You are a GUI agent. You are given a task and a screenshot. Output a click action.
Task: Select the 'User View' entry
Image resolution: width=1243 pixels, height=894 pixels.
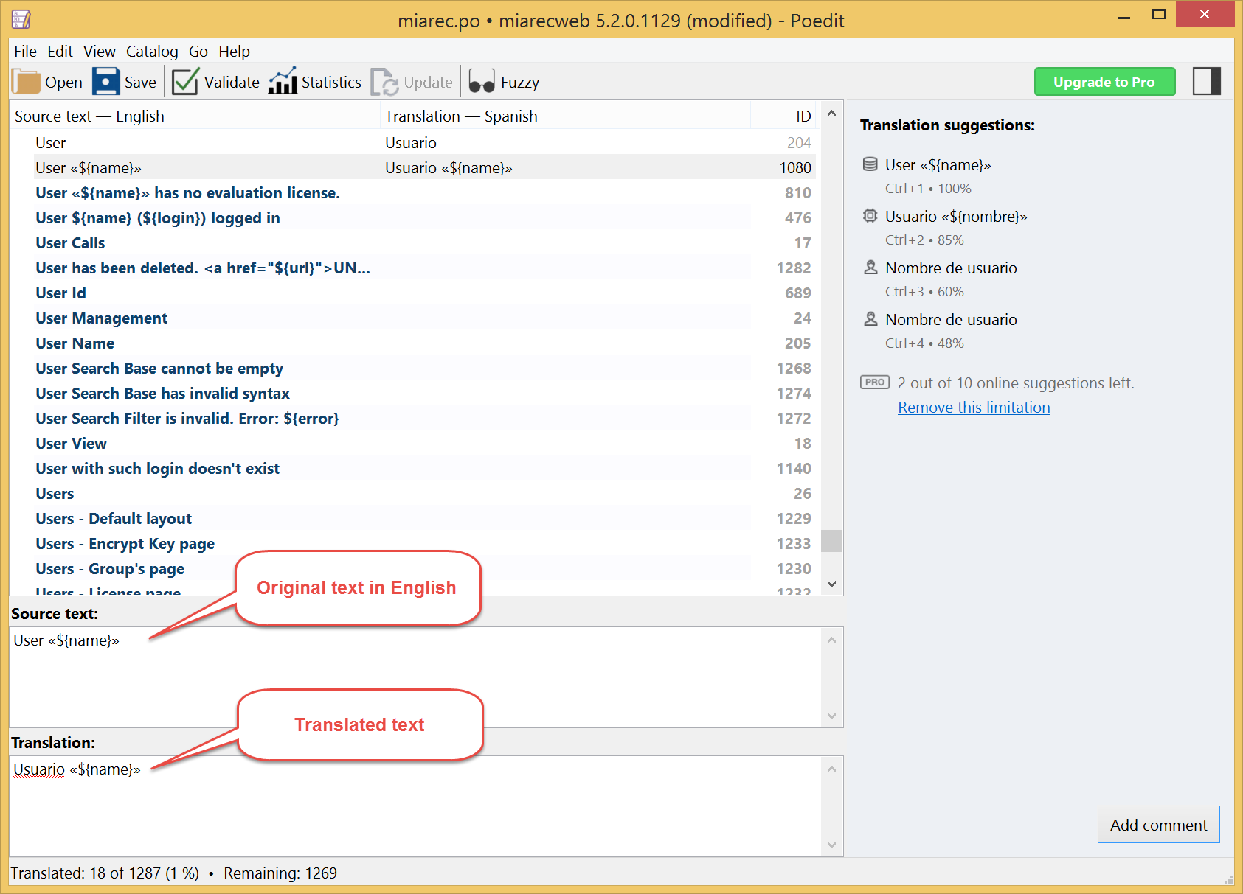(413, 443)
